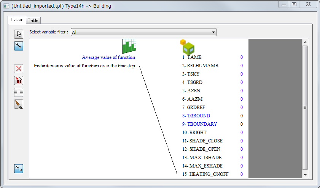Select input 11- SHADE_CLOSE
The width and height of the screenshot is (320, 188).
[x=202, y=141]
